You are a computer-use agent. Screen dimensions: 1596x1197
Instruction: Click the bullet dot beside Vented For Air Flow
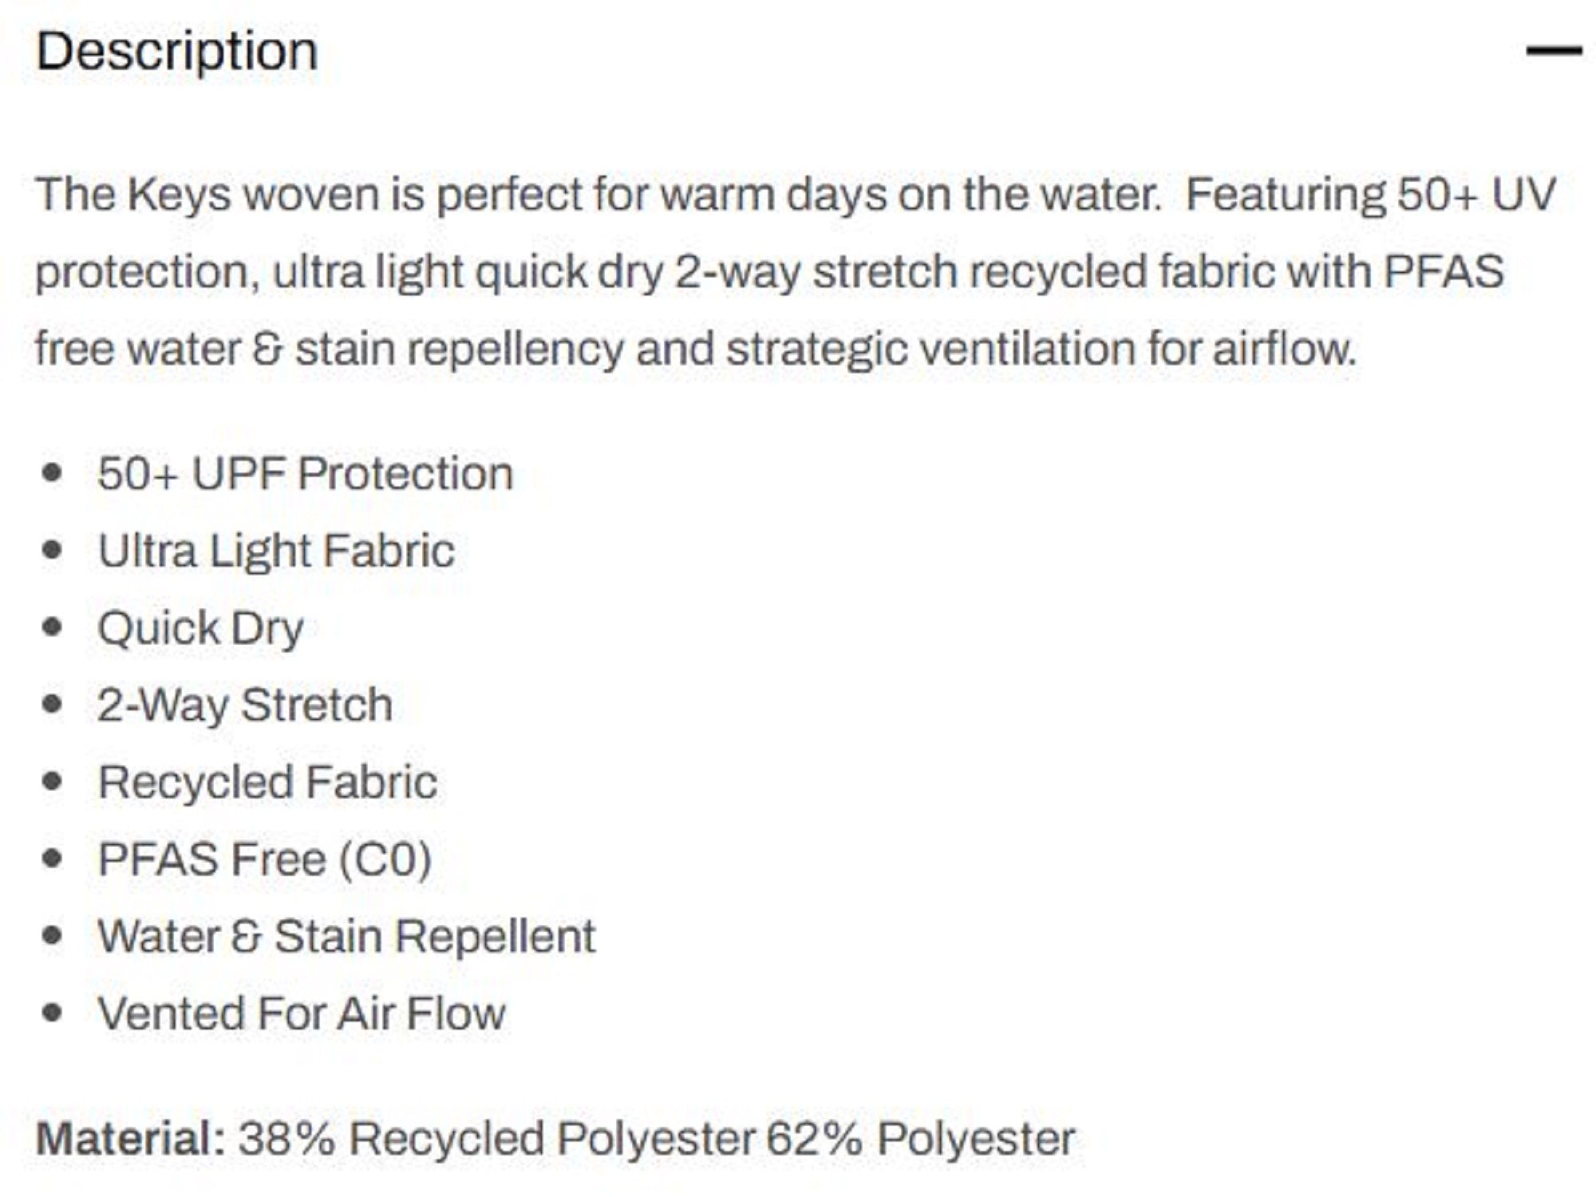[x=53, y=1013]
